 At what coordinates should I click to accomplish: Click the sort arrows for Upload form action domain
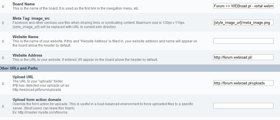click(3, 106)
